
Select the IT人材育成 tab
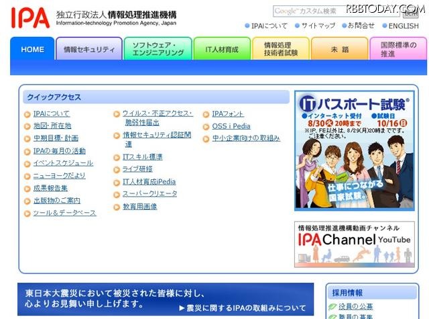(222, 49)
